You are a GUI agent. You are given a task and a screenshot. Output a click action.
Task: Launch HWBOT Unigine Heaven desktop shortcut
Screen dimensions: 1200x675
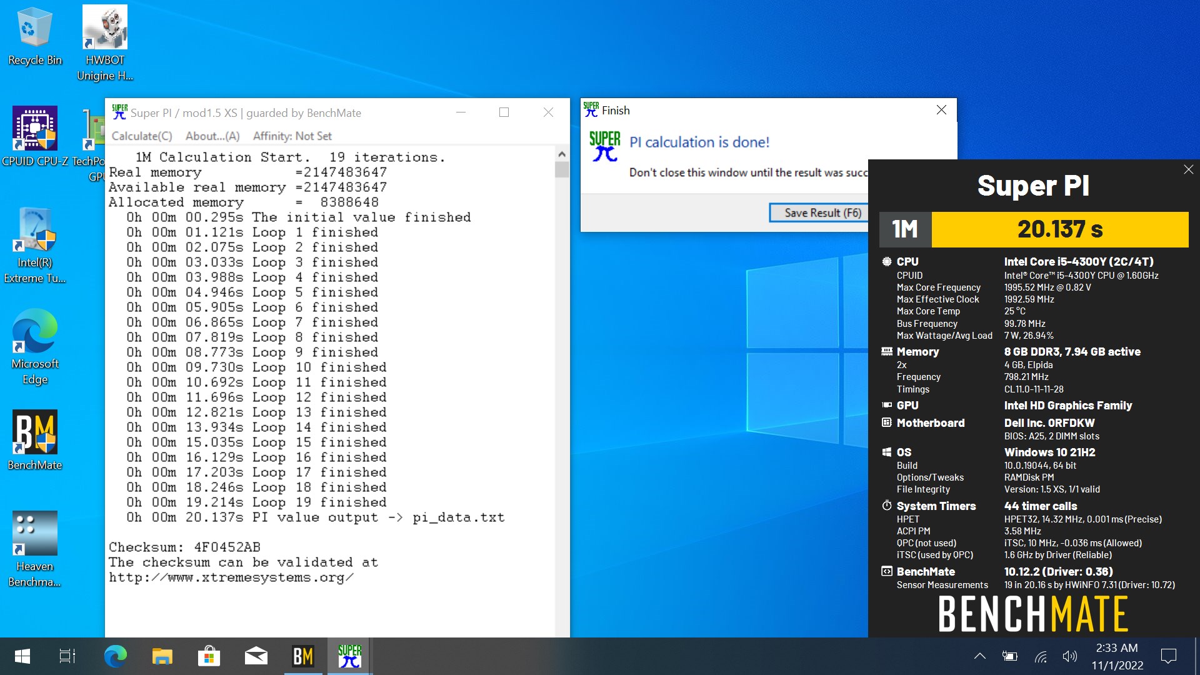105,44
